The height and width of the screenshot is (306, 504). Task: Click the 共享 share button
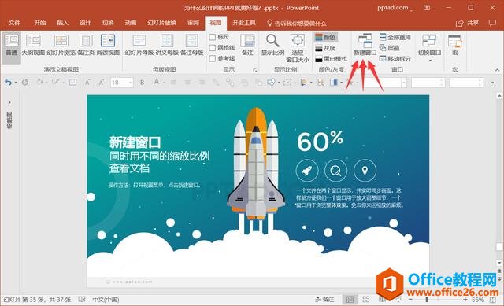[x=468, y=23]
